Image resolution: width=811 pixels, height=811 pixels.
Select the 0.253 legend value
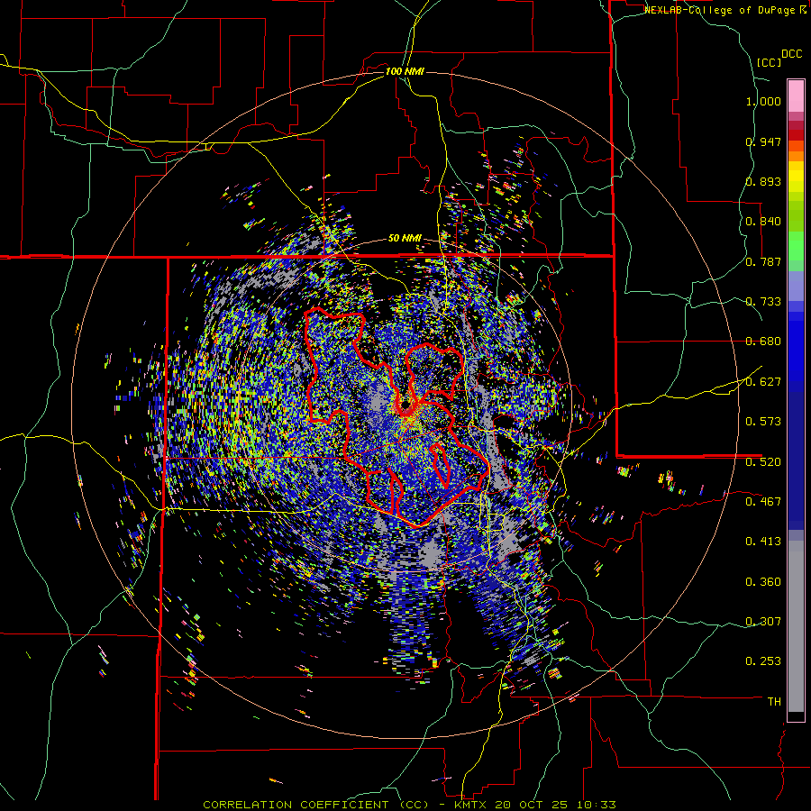(x=763, y=661)
